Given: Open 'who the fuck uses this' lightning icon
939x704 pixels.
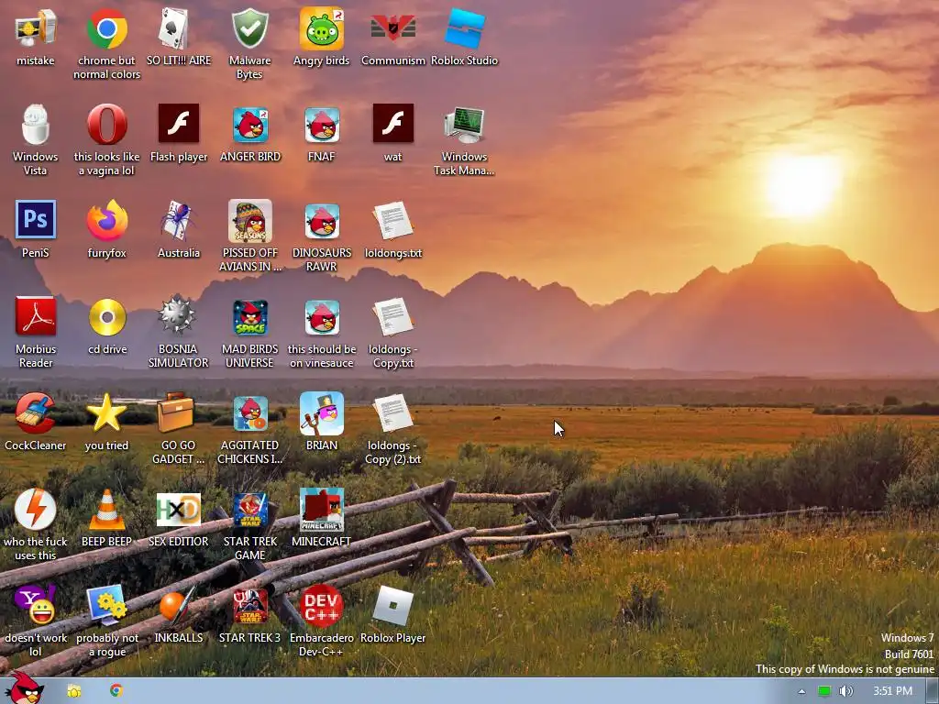Looking at the screenshot, I should (36, 510).
